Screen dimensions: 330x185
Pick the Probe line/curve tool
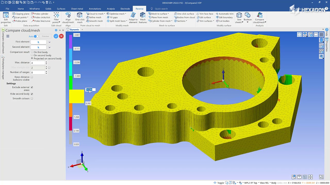click(40, 21)
